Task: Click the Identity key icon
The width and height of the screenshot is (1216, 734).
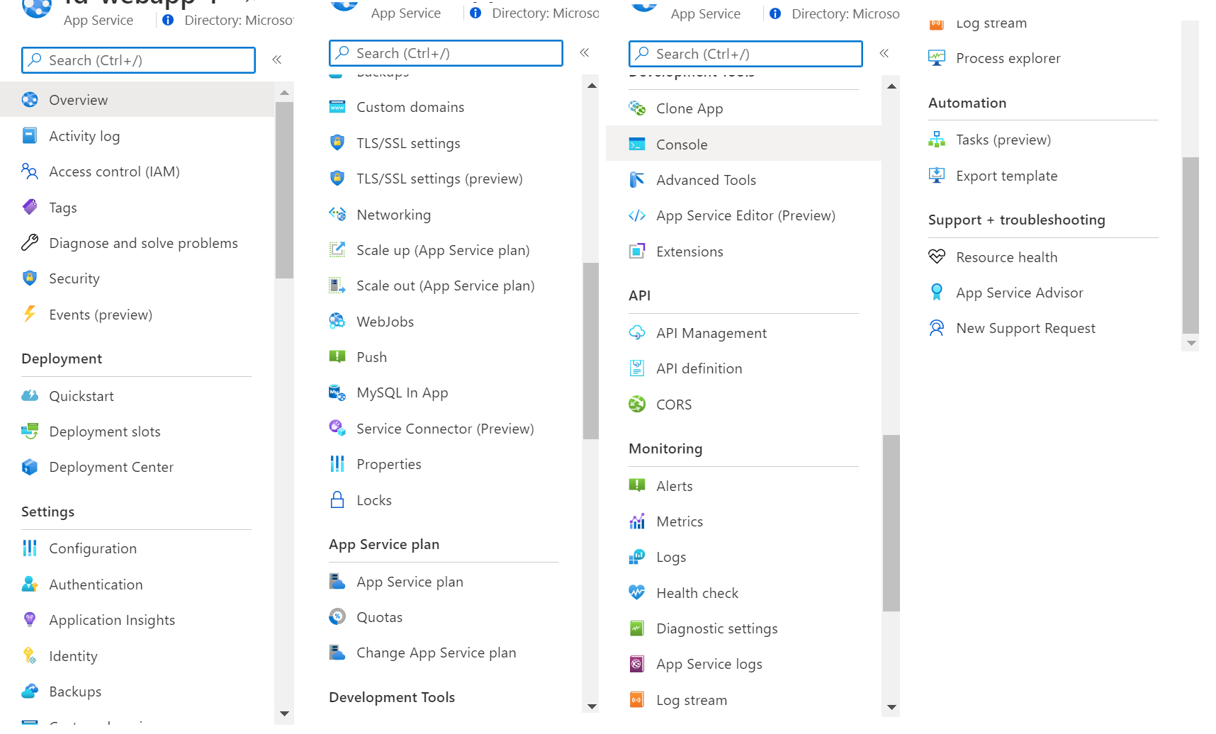Action: [x=30, y=656]
